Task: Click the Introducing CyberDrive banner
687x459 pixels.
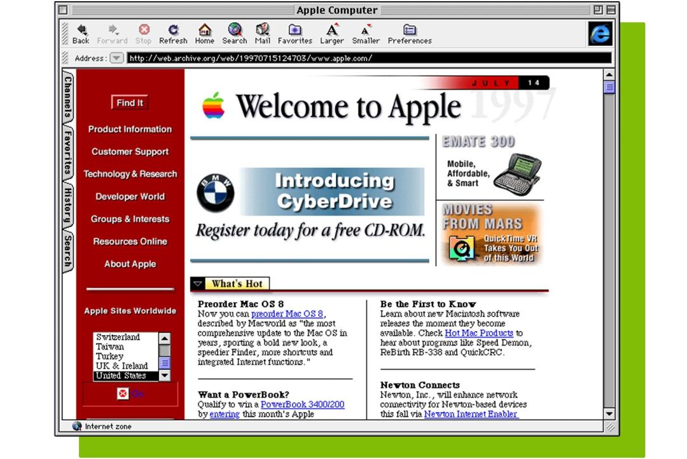Action: coord(333,191)
